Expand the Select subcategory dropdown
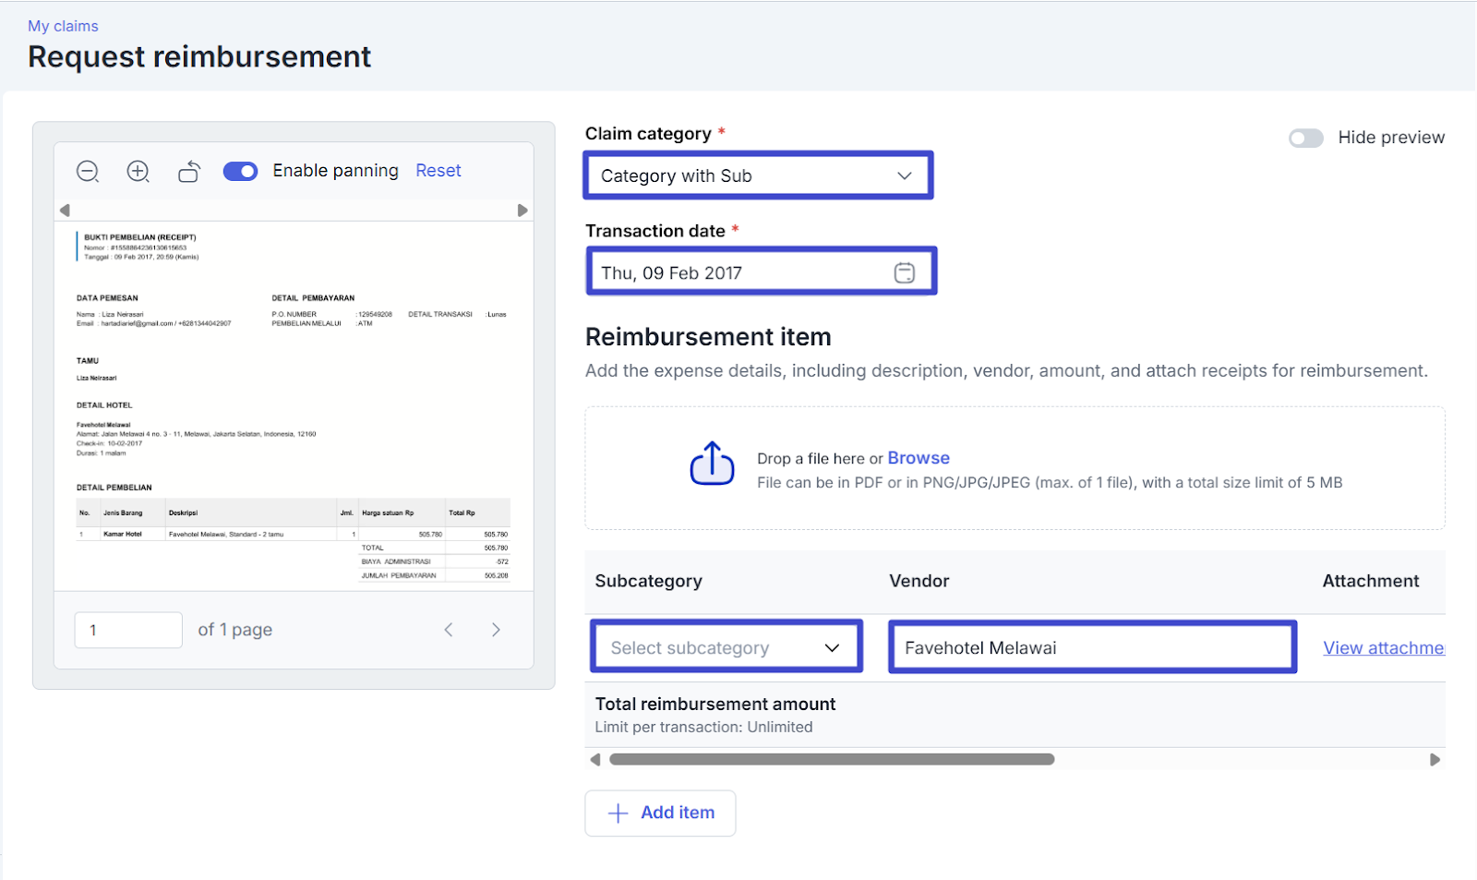This screenshot has width=1477, height=880. (x=726, y=647)
